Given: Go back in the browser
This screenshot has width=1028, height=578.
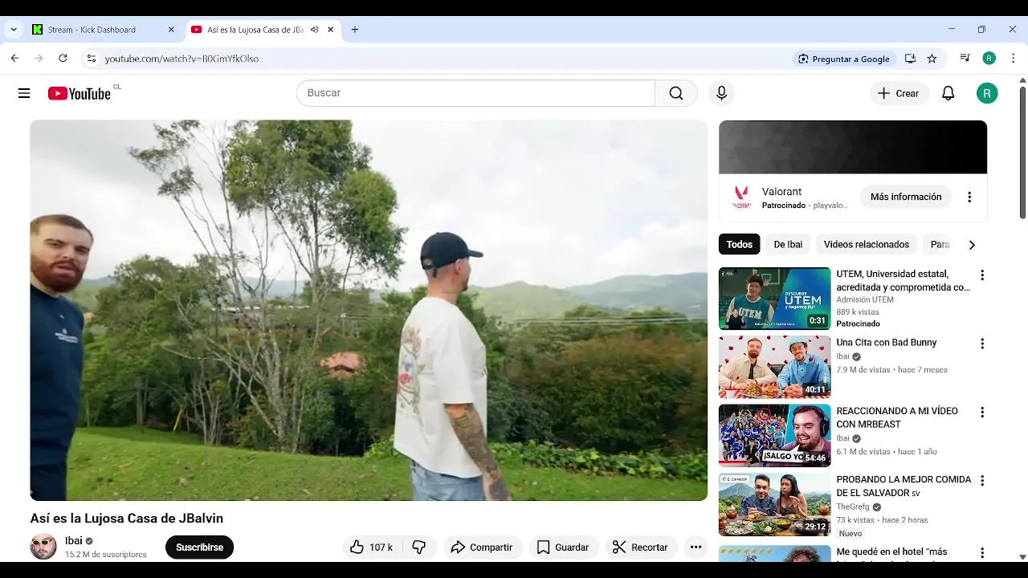Looking at the screenshot, I should tap(14, 59).
